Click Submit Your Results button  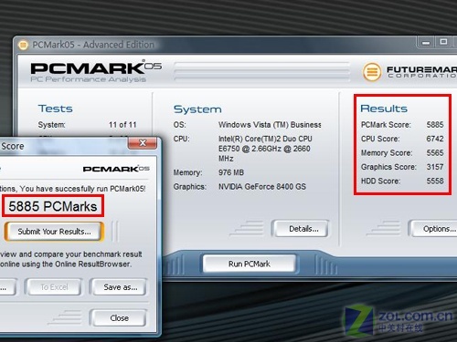tap(54, 232)
